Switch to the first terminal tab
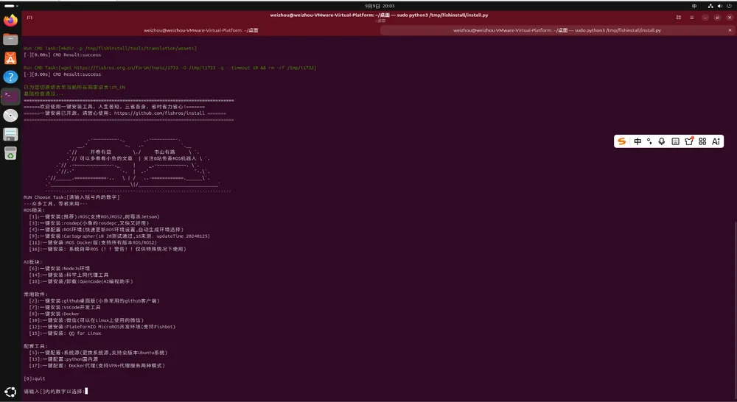Viewport: 737px width, 402px height. coord(200,30)
